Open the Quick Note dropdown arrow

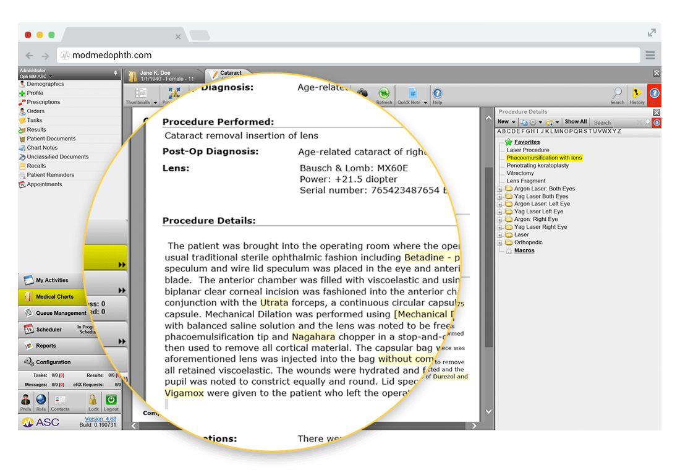tap(425, 103)
